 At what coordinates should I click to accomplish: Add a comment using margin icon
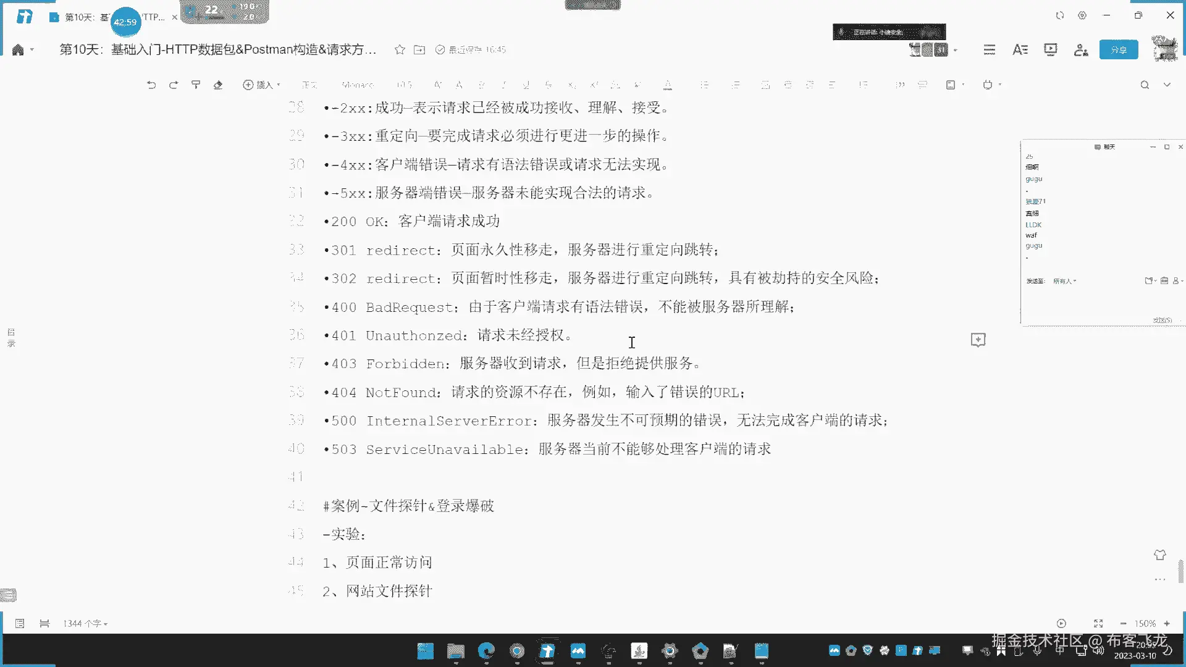(978, 340)
